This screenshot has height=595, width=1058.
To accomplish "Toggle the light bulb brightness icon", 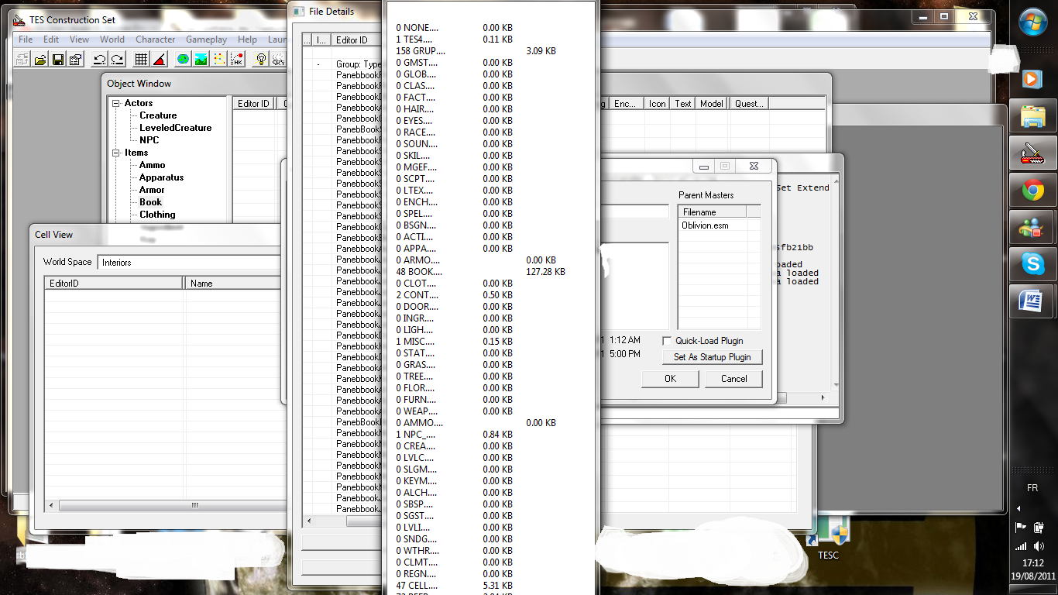I will pyautogui.click(x=261, y=59).
